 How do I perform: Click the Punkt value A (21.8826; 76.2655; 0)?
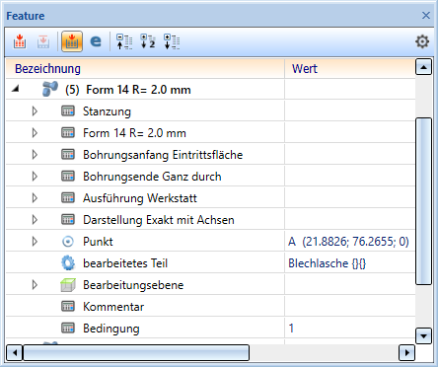[348, 242]
